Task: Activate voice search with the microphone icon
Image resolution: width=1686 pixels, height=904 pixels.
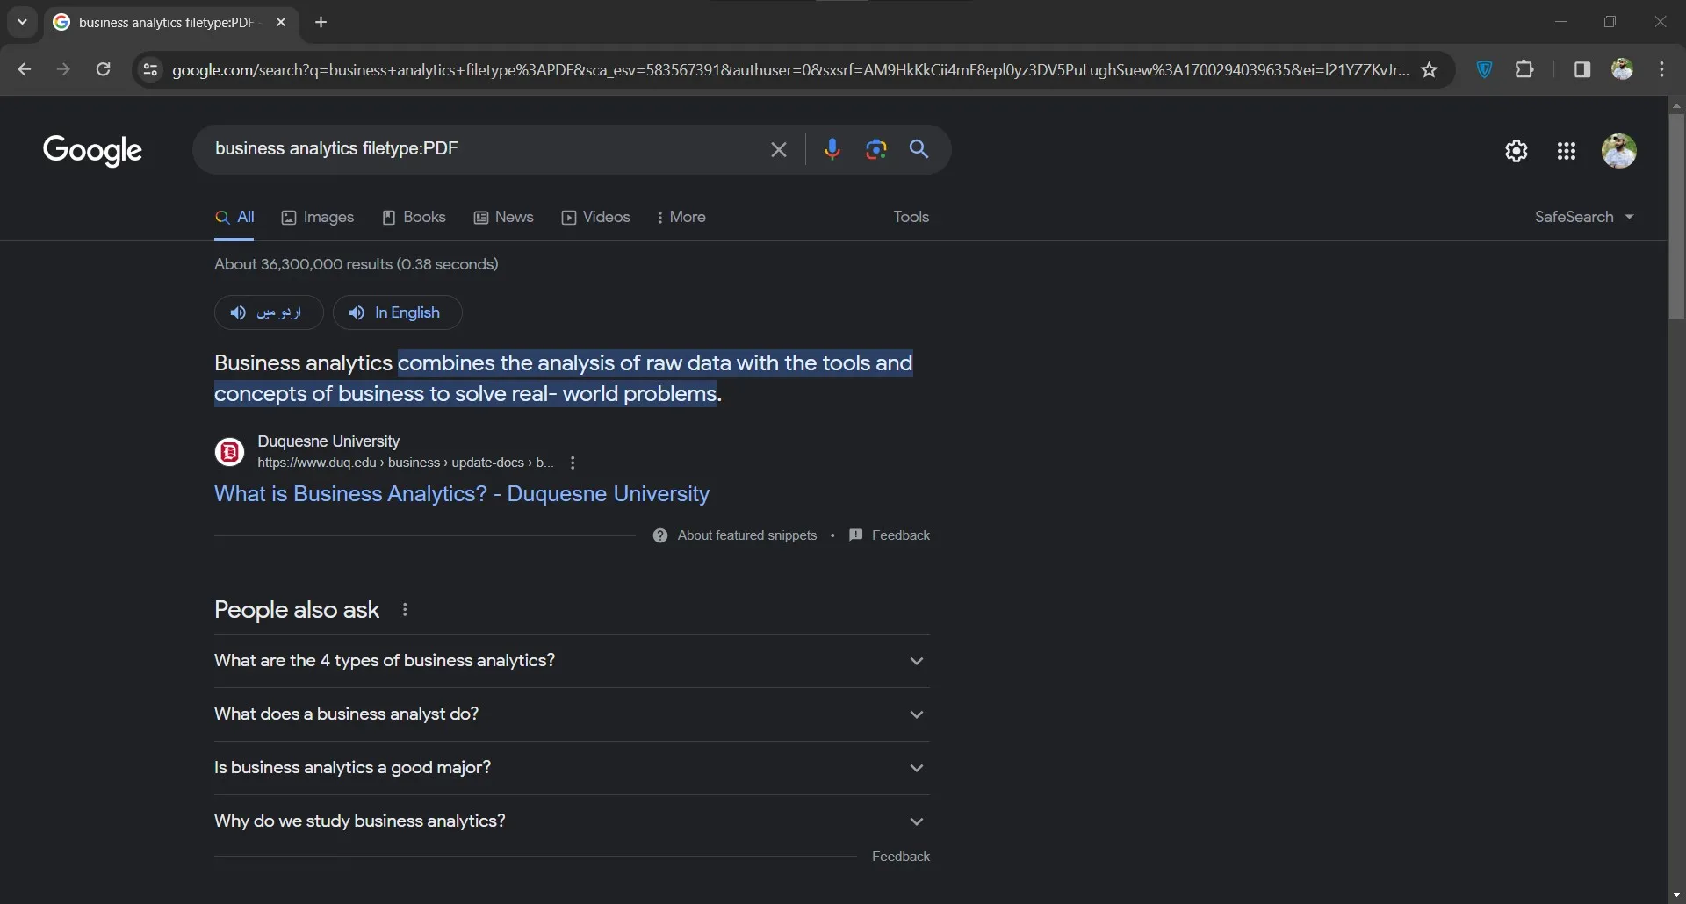Action: click(x=832, y=149)
